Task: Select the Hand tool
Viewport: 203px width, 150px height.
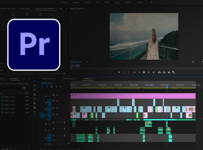Action: tap(35, 108)
